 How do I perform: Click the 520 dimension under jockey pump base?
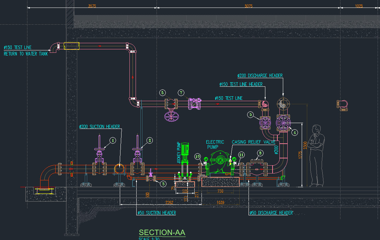tap(185, 191)
